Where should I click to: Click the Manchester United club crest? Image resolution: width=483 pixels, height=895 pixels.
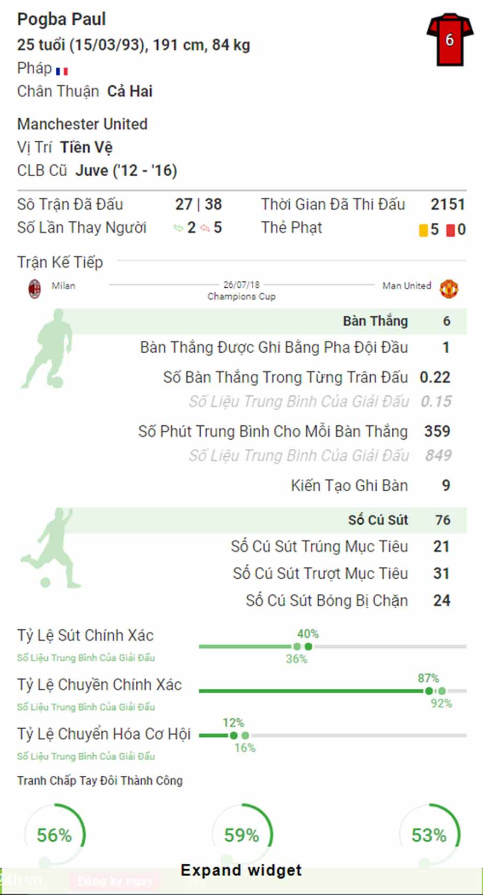[x=449, y=289]
